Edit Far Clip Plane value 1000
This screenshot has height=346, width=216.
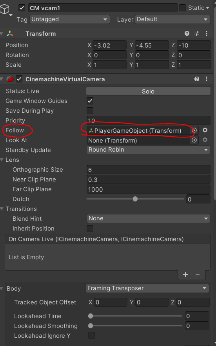pyautogui.click(x=149, y=189)
